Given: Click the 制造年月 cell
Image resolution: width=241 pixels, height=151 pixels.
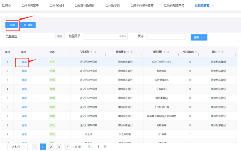Looking at the screenshot, I should 162,71.
